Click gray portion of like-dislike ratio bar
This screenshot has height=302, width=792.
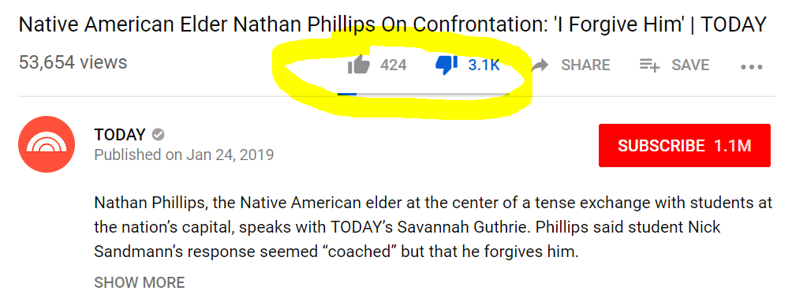pos(433,94)
